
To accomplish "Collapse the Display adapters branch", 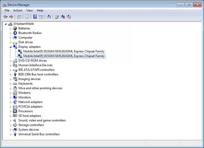I will 11,47.
